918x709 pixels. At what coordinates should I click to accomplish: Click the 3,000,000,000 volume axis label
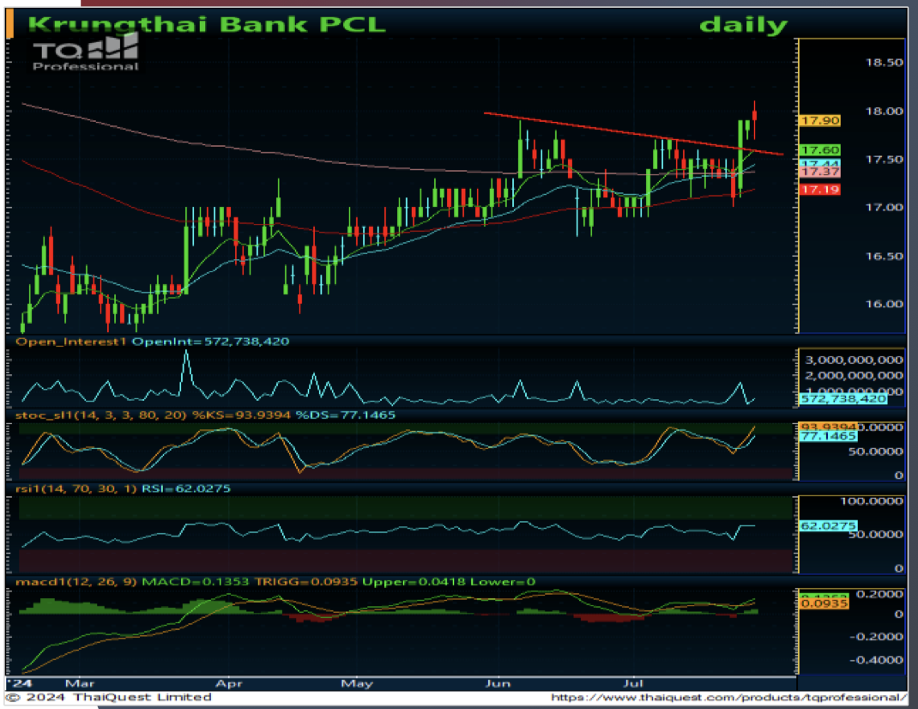[x=854, y=360]
